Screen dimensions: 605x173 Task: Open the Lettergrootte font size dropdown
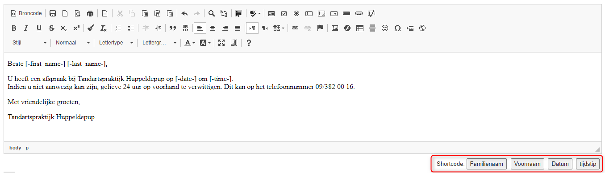[x=159, y=43]
